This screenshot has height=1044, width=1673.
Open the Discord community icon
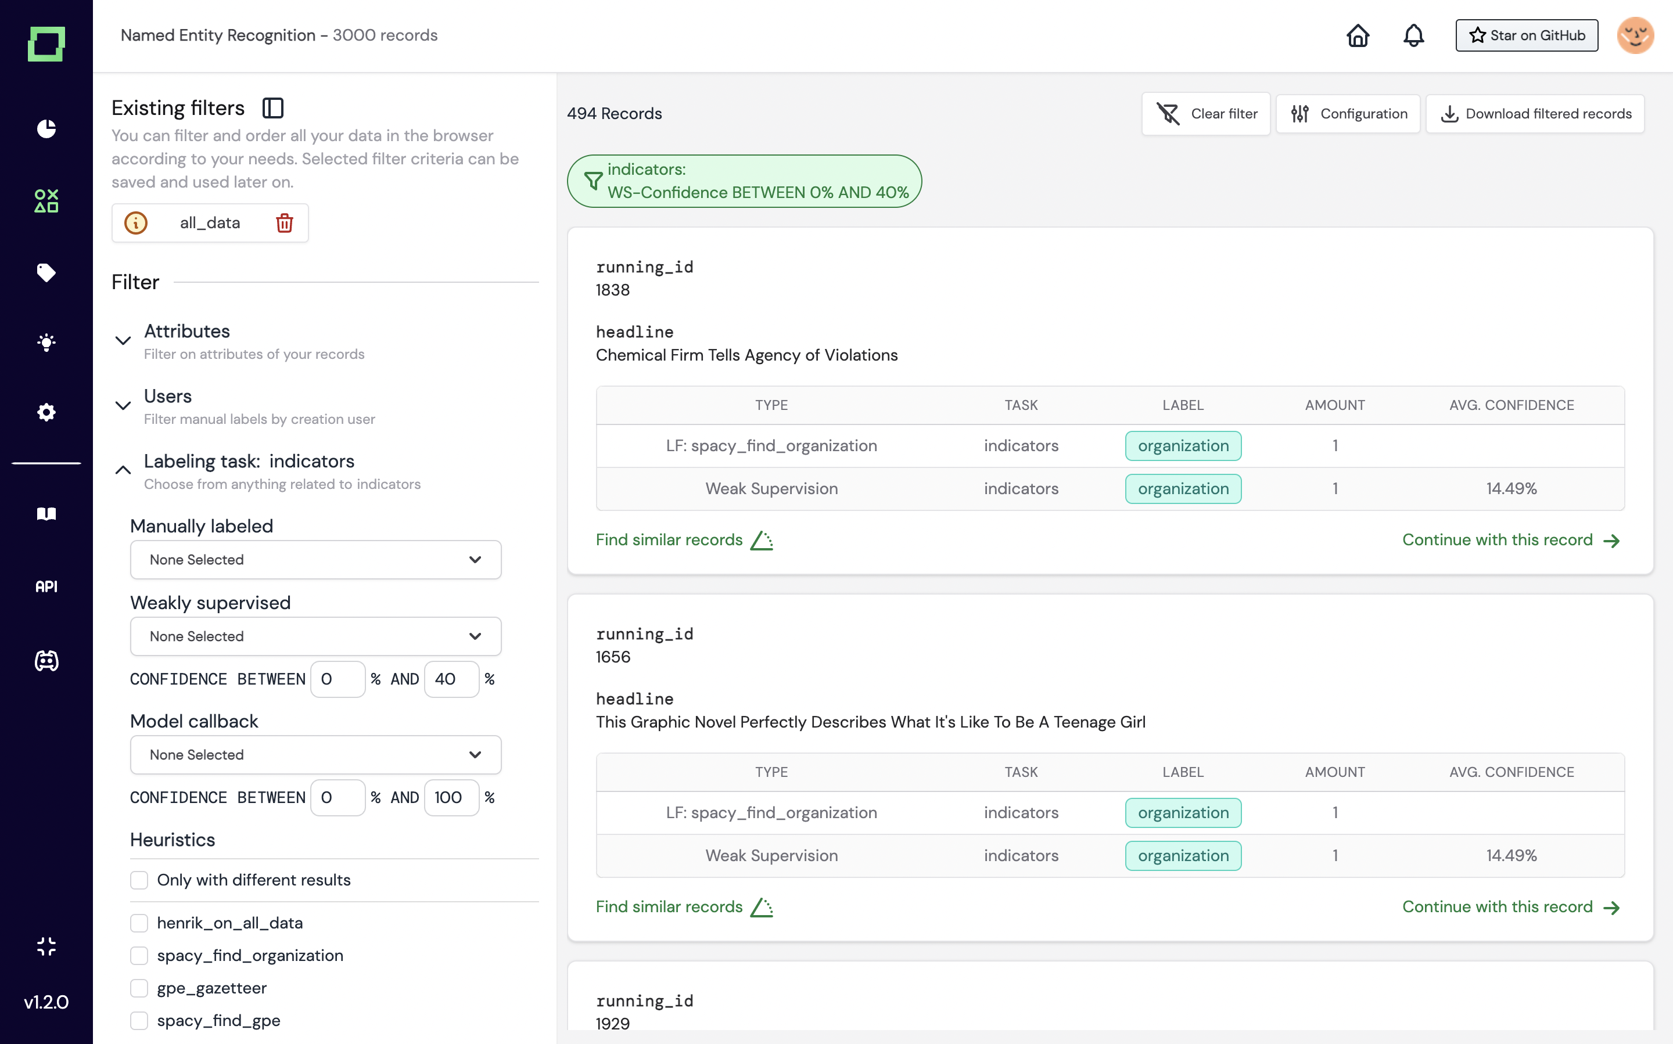pyautogui.click(x=46, y=661)
